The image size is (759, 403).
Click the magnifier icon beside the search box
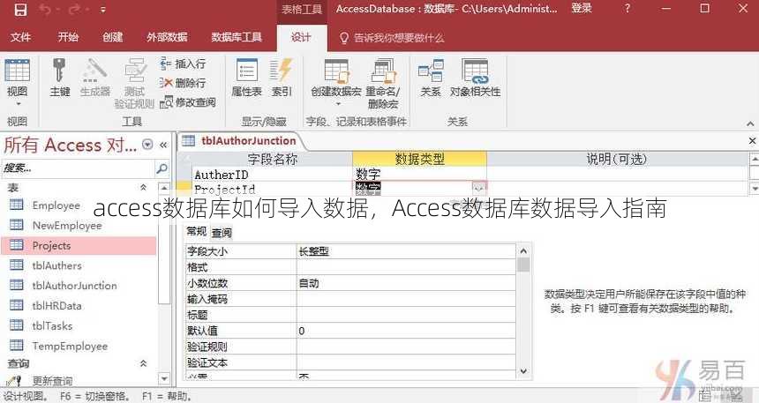click(x=162, y=168)
